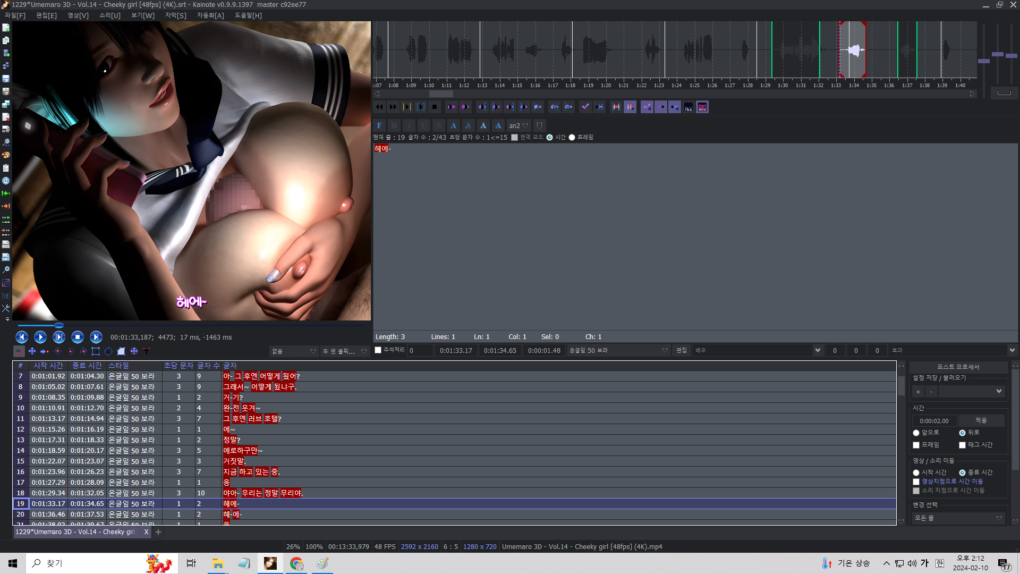Select the four-arrow position move tool
Image resolution: width=1020 pixels, height=574 pixels.
pyautogui.click(x=32, y=351)
